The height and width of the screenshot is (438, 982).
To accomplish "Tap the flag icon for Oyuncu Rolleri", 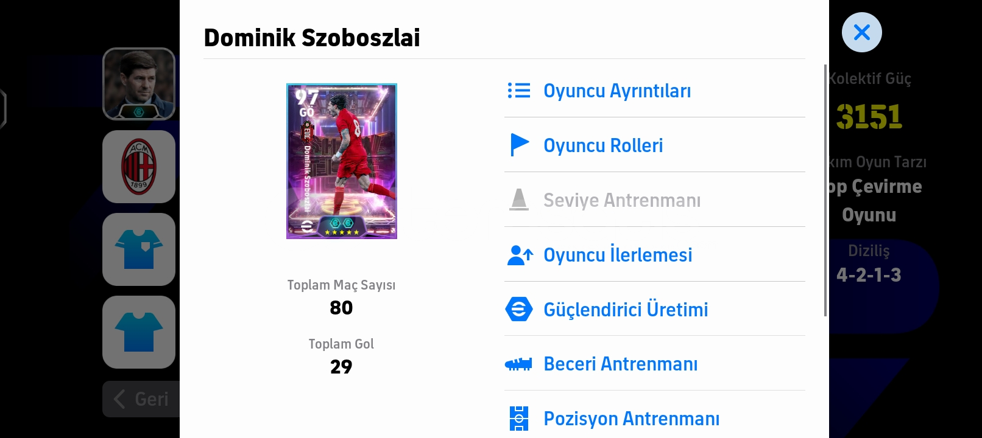I will pyautogui.click(x=519, y=145).
